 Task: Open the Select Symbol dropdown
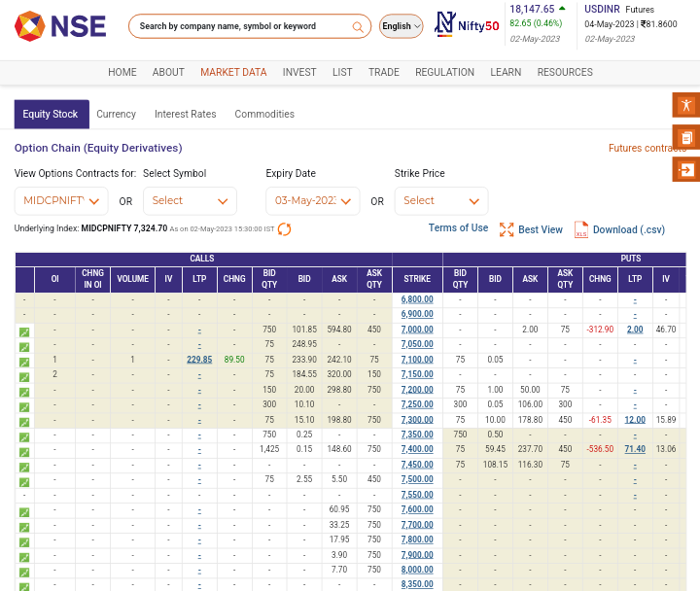coord(190,201)
